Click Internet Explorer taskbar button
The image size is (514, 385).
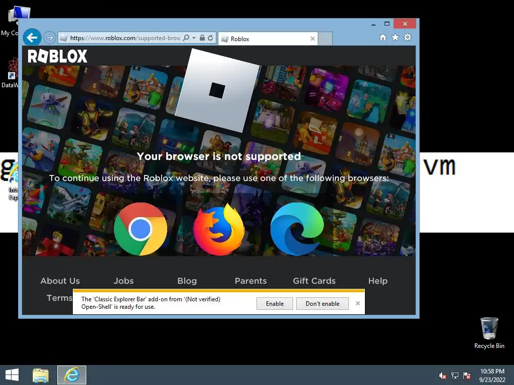coord(72,375)
